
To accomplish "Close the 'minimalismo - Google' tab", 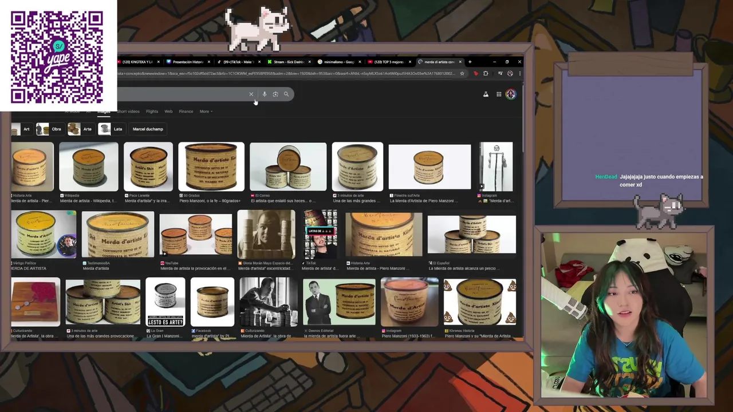I will coord(360,62).
